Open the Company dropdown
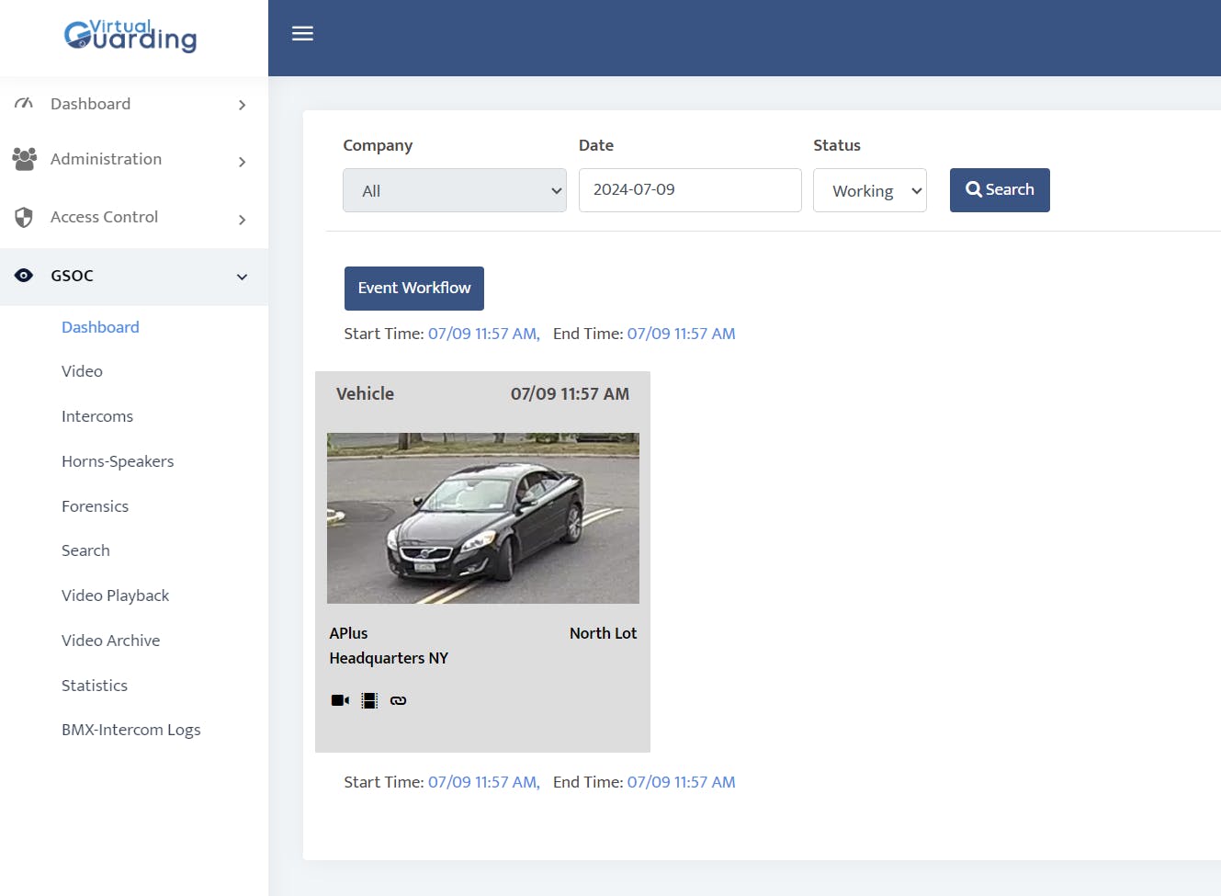This screenshot has height=896, width=1221. point(454,190)
